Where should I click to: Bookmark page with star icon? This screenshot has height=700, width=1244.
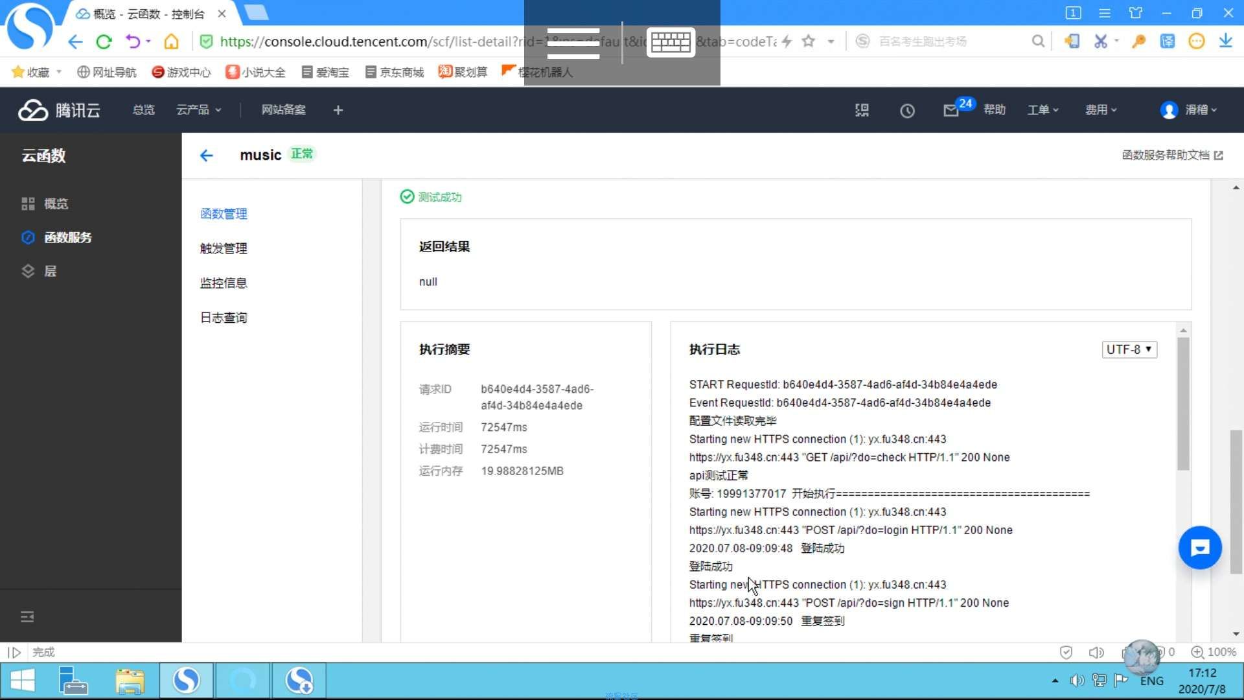click(x=808, y=41)
